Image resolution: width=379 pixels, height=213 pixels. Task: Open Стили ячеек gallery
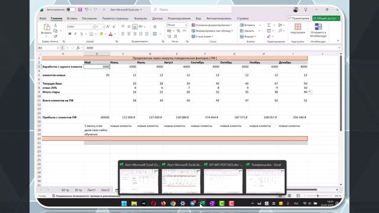coord(203,37)
